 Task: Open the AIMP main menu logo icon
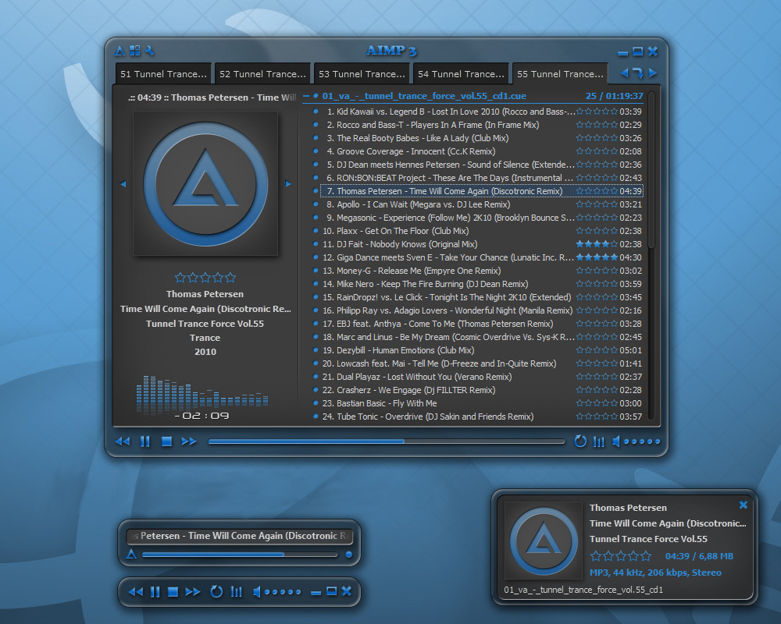tap(119, 51)
